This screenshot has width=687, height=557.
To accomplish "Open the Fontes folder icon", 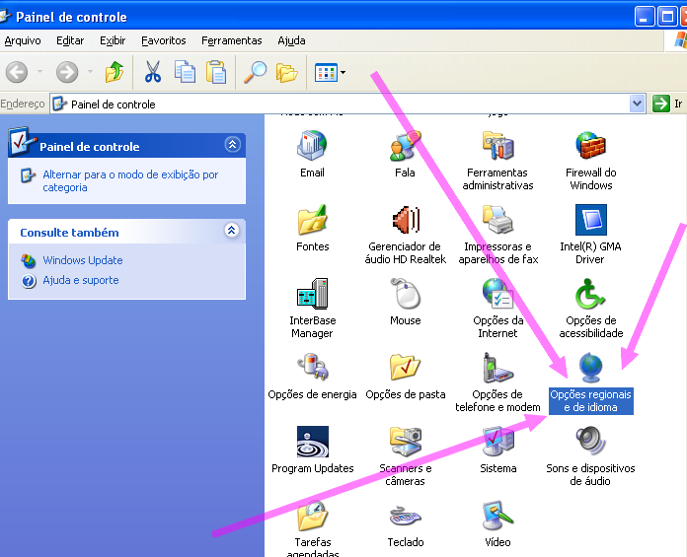I will point(312,219).
